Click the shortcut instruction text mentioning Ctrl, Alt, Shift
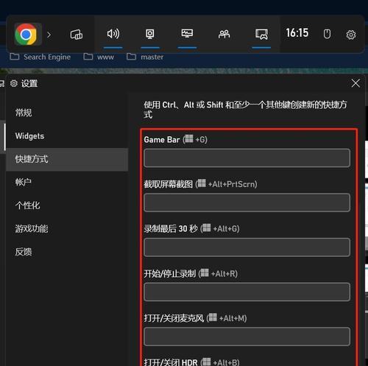Image resolution: width=368 pixels, height=366 pixels. point(245,110)
